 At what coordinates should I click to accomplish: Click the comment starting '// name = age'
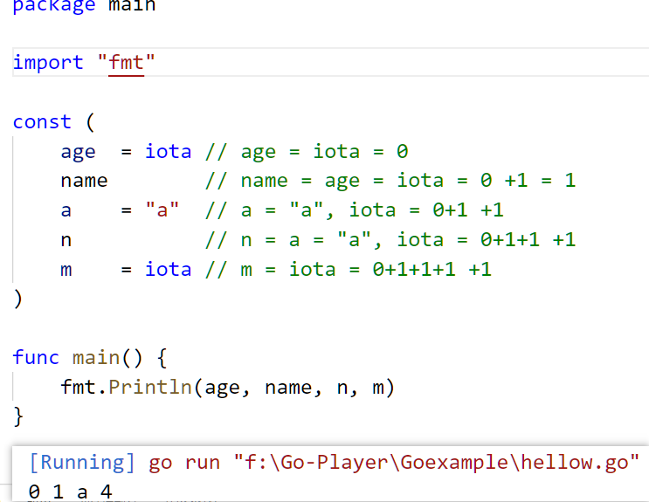click(390, 181)
